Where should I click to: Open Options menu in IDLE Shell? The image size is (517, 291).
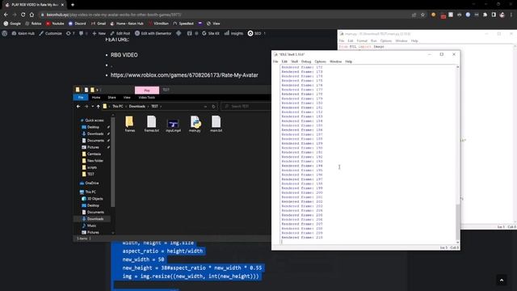(320, 61)
